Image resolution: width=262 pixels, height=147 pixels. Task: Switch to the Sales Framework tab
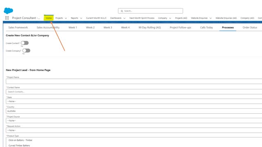pyautogui.click(x=18, y=27)
